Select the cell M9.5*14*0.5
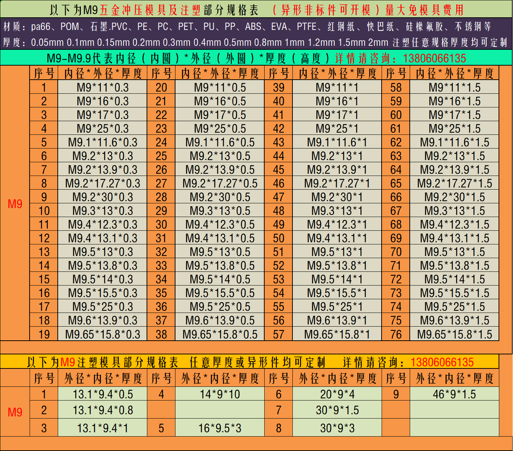Viewport: 513px width, 451px height. point(220,279)
